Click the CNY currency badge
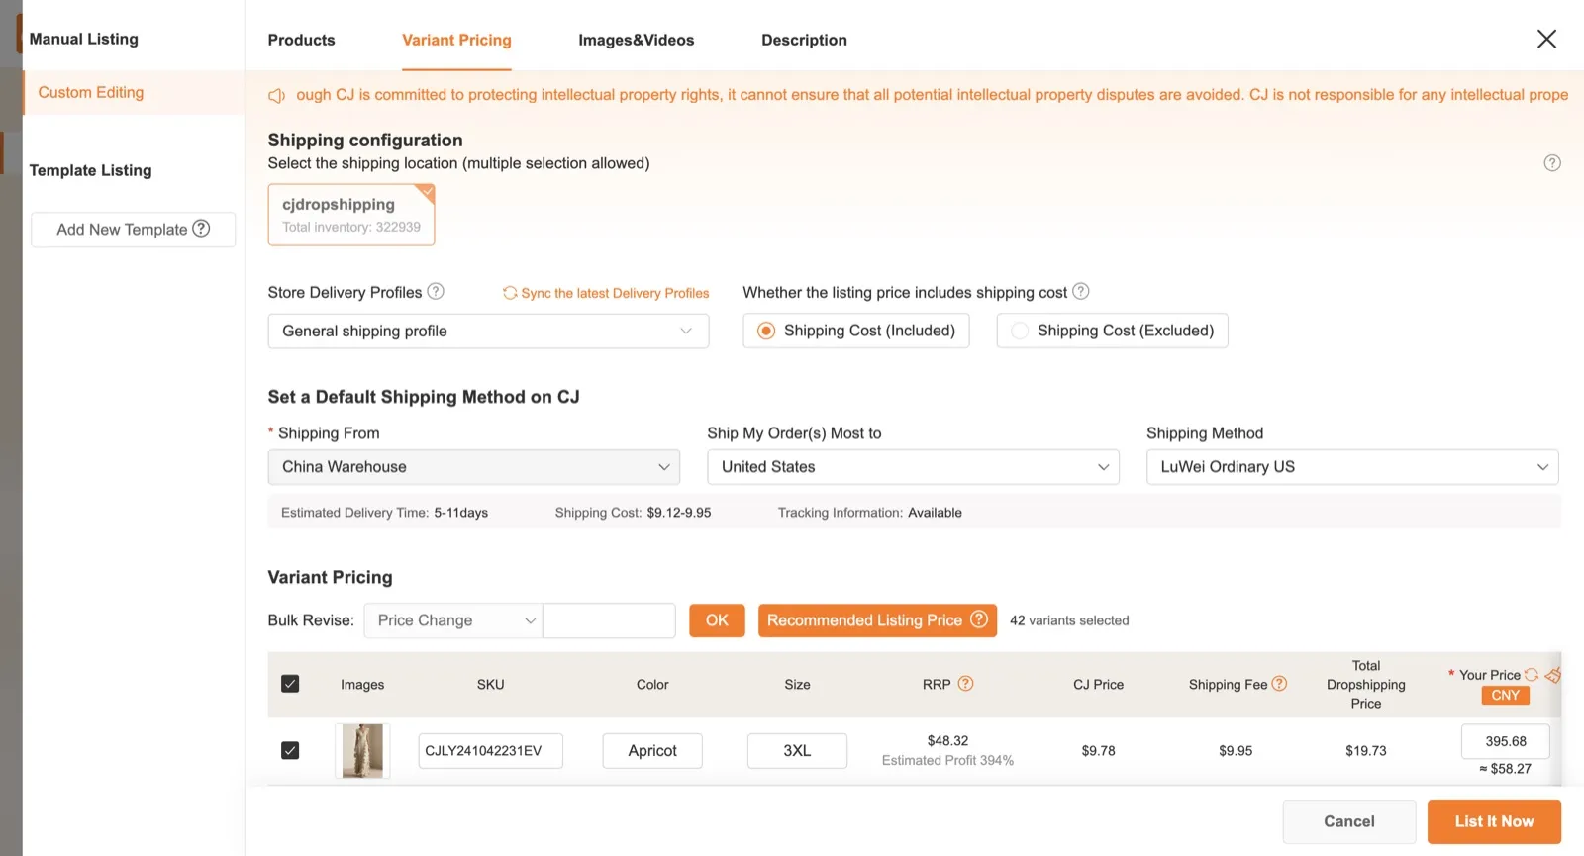This screenshot has height=856, width=1584. coord(1505,695)
